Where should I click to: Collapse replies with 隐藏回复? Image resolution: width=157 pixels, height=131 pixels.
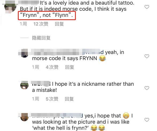(41, 38)
